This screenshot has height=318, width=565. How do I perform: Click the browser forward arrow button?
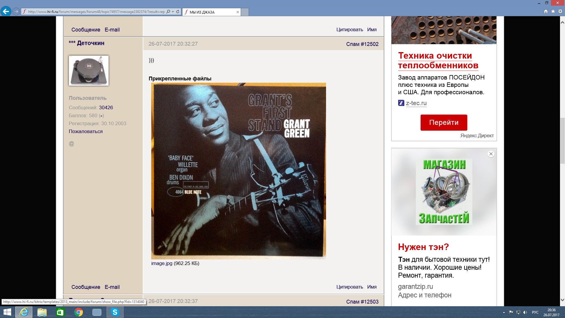(16, 11)
